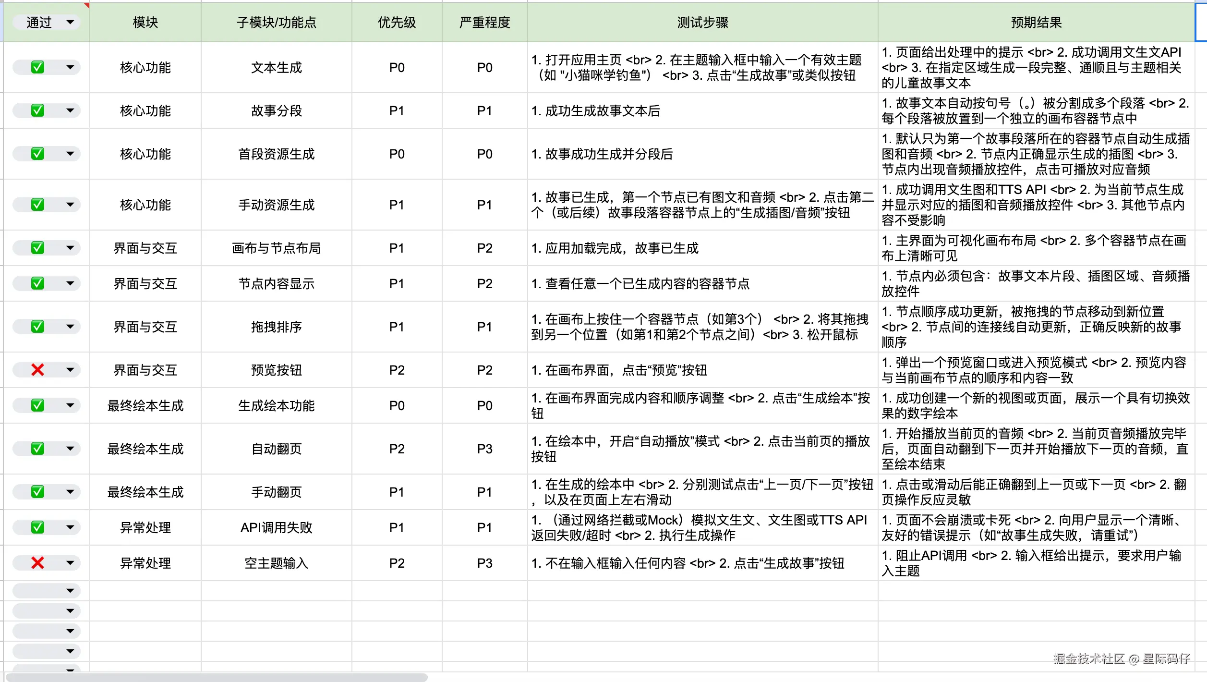
Task: Toggle the pass checkmark for 首段资源生成
Action: point(37,154)
